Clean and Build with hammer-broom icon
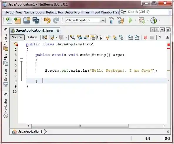The width and height of the screenshot is (174, 144). [120, 20]
